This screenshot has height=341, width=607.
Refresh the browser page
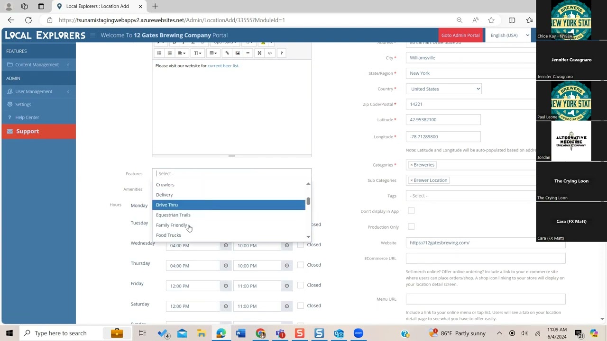pyautogui.click(x=28, y=20)
